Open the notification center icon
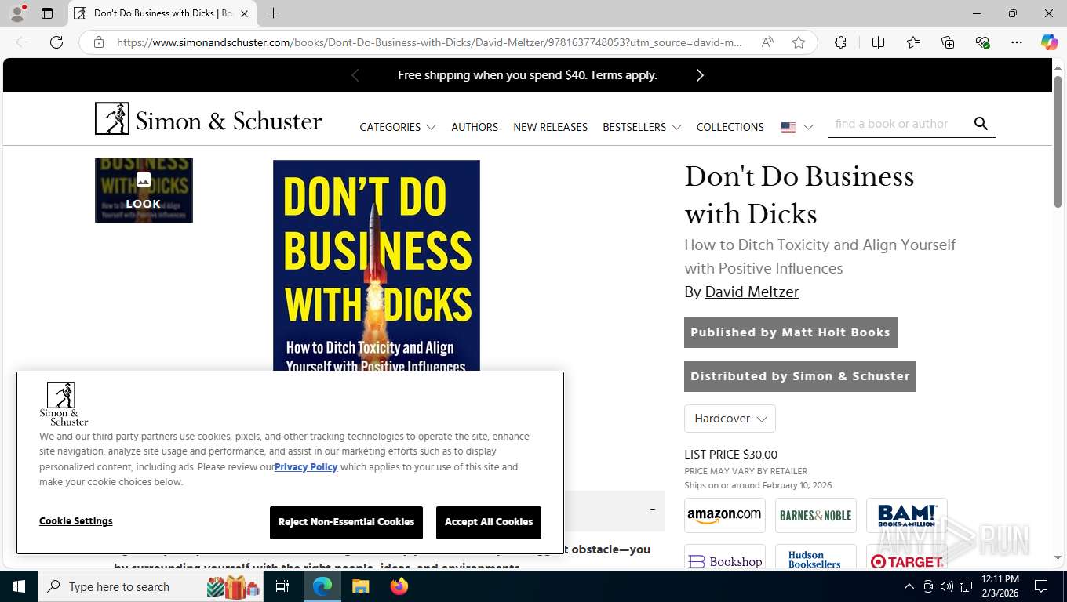 click(x=1041, y=586)
